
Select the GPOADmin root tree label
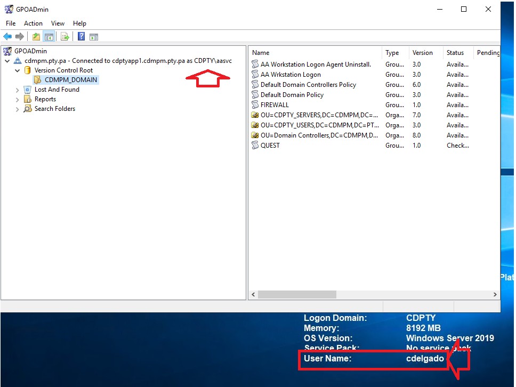(x=30, y=51)
